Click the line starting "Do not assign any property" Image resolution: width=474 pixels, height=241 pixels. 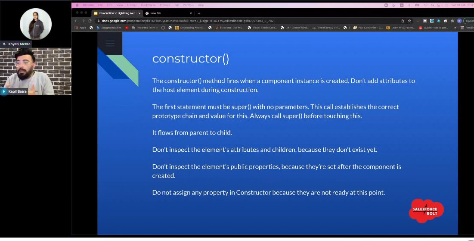pyautogui.click(x=269, y=193)
